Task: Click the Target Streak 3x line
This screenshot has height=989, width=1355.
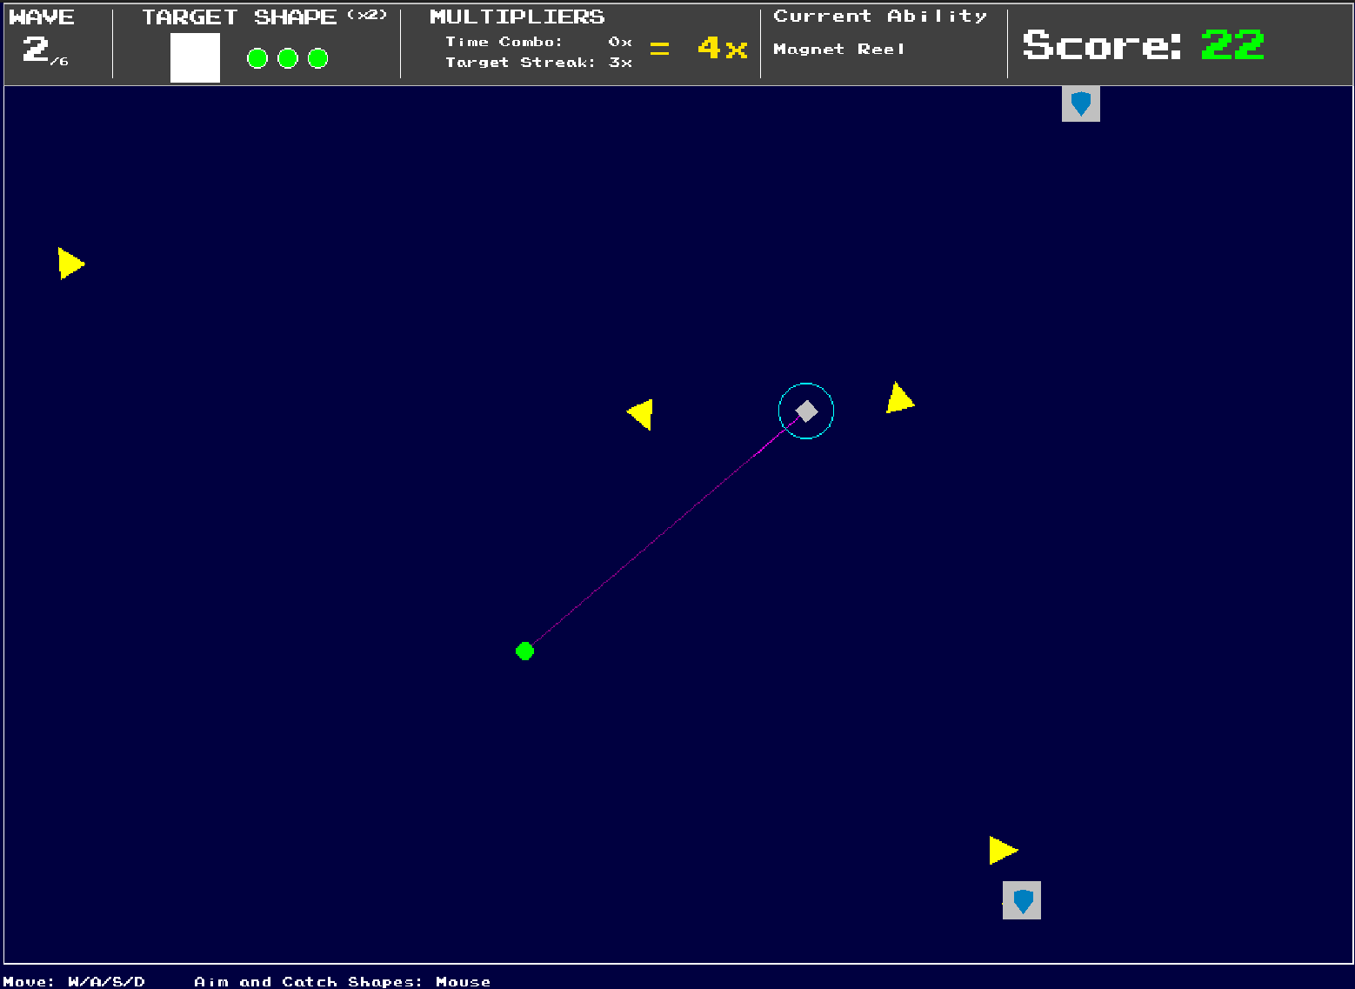Action: click(538, 63)
